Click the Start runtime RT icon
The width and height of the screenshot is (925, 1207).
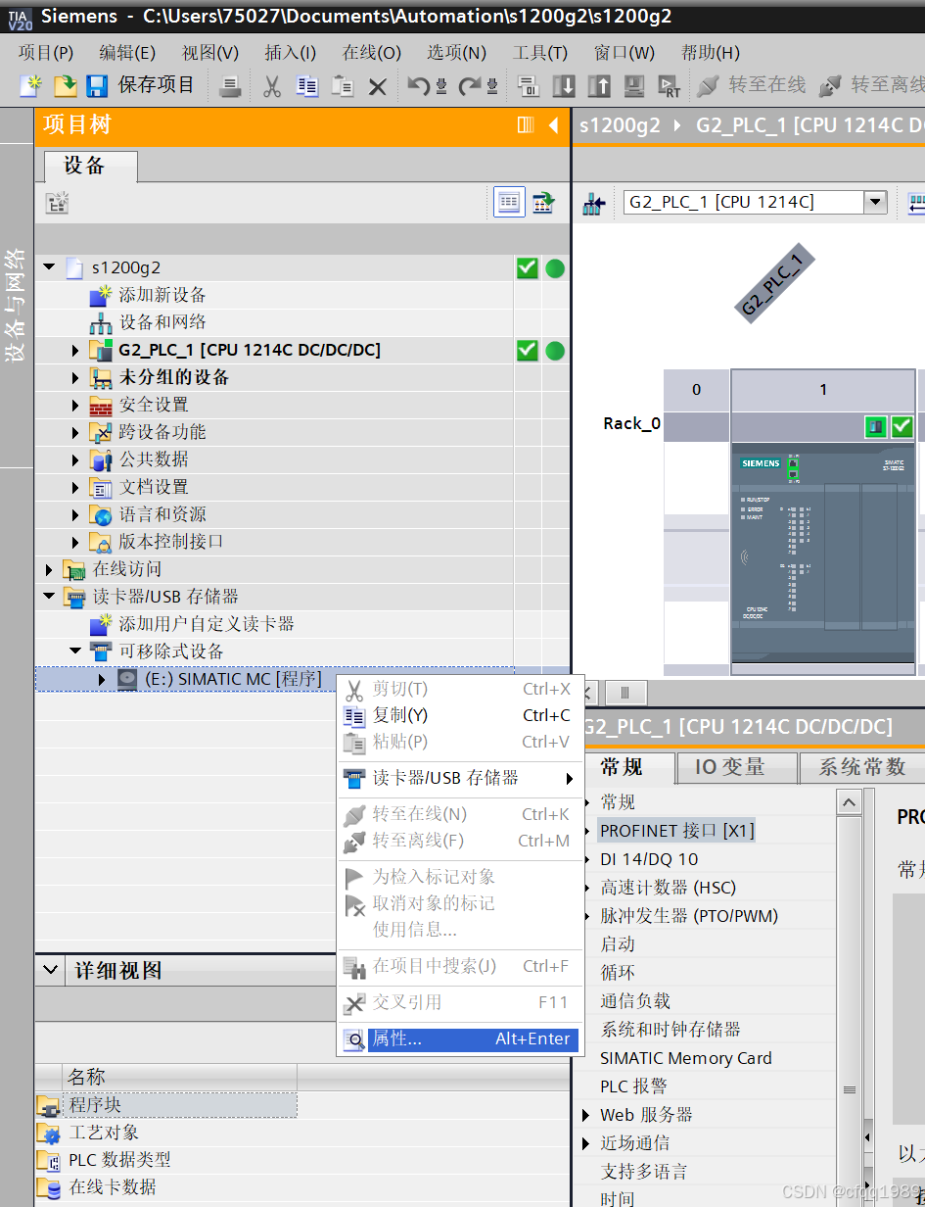coord(670,86)
